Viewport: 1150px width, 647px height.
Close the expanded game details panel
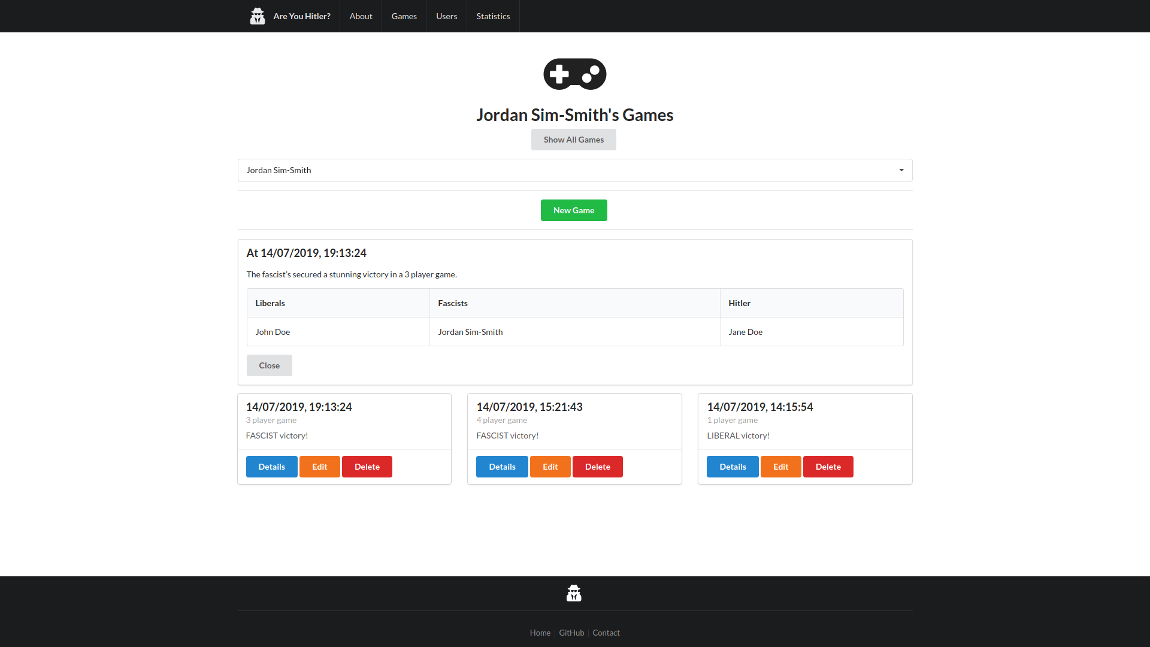pos(269,365)
